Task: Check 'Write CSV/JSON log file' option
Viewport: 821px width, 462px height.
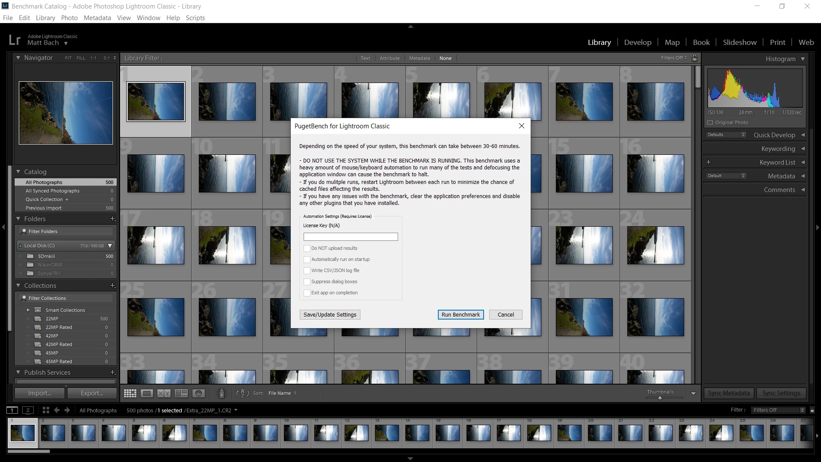Action: pyautogui.click(x=307, y=271)
